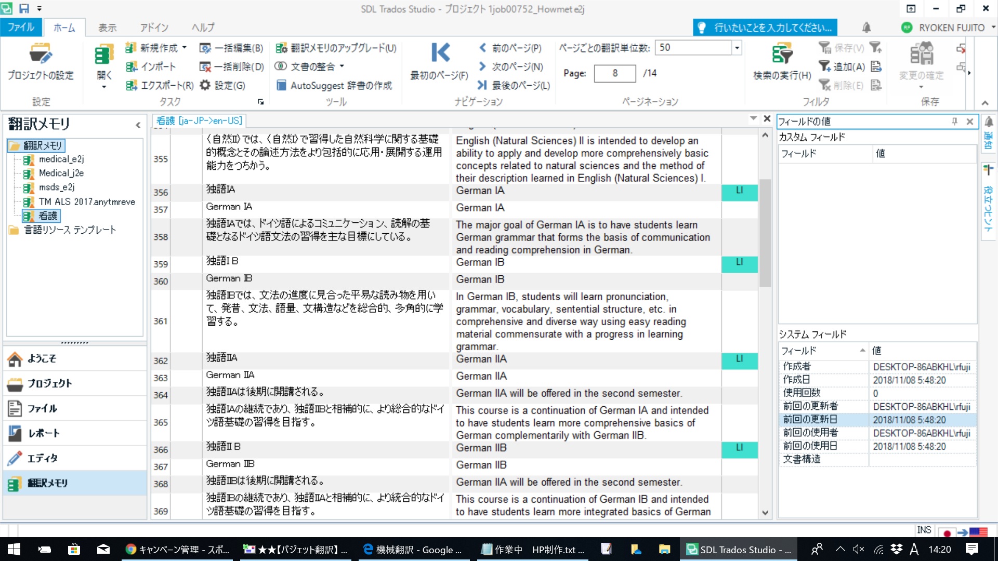Pin the フィールドの値 panel

click(x=954, y=122)
